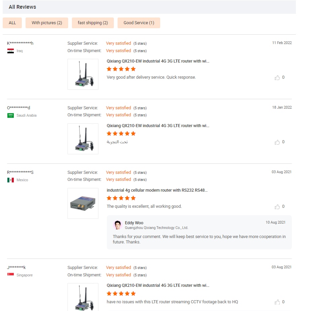Open the router thumbnail in the Saudi Arabia review

coord(83,139)
